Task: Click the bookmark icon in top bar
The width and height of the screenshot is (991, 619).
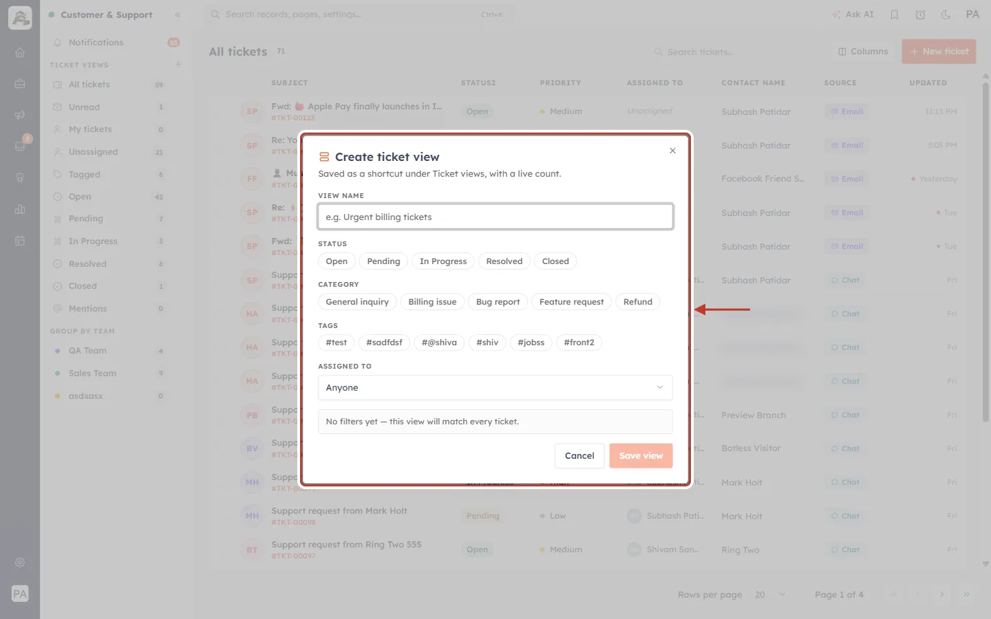Action: coord(895,14)
